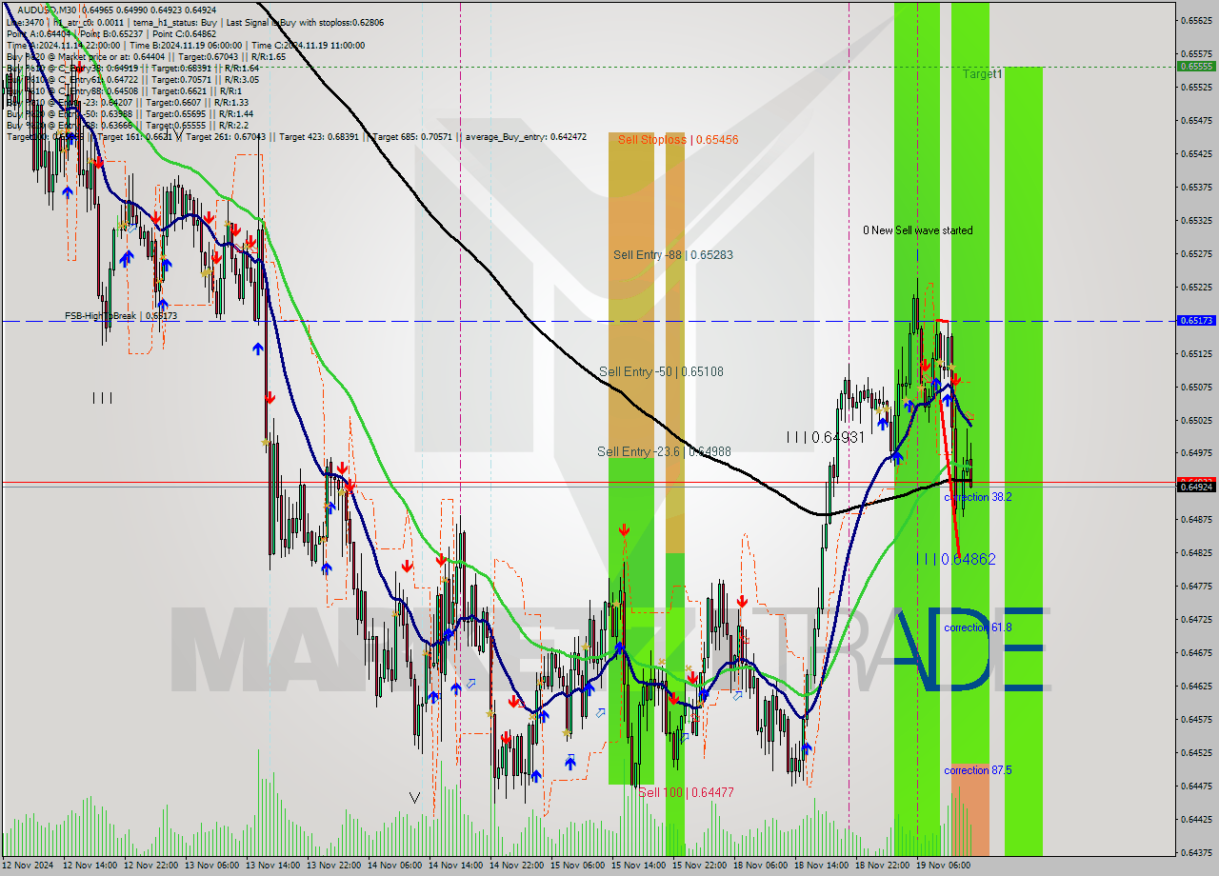The image size is (1219, 876).
Task: Click the '18 Nov 06:00' time axis label
Action: (760, 866)
